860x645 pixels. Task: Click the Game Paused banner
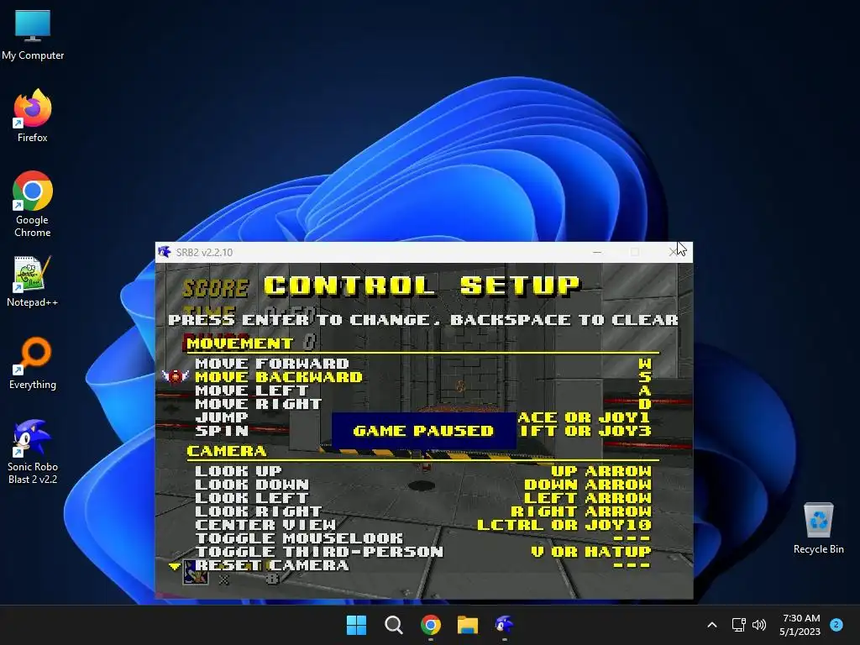[x=423, y=431]
